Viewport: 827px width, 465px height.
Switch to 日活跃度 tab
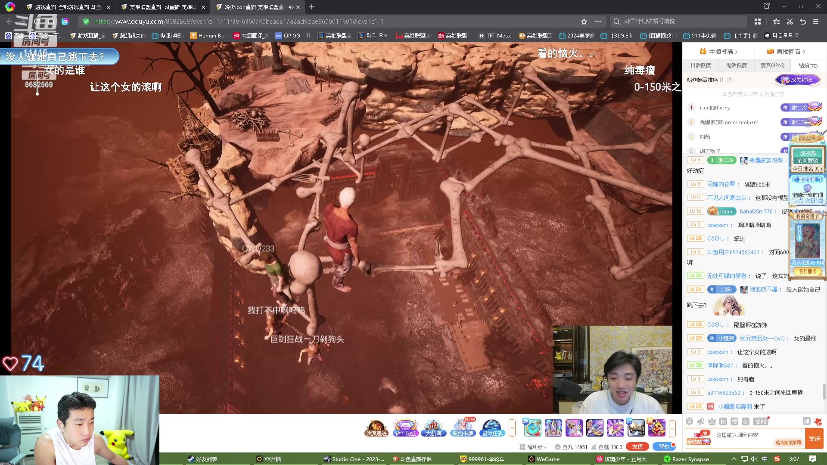coord(701,65)
